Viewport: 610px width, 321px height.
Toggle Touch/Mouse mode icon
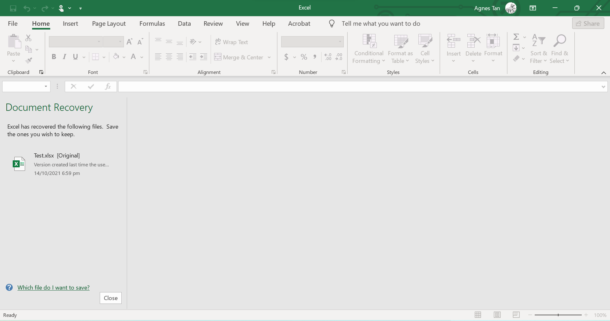tap(61, 8)
